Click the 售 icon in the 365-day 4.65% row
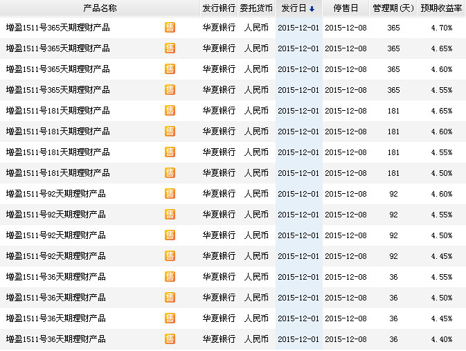466x351 pixels. 170,48
